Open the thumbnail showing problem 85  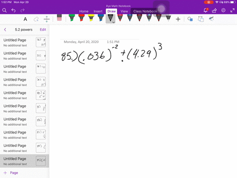(x=41, y=161)
